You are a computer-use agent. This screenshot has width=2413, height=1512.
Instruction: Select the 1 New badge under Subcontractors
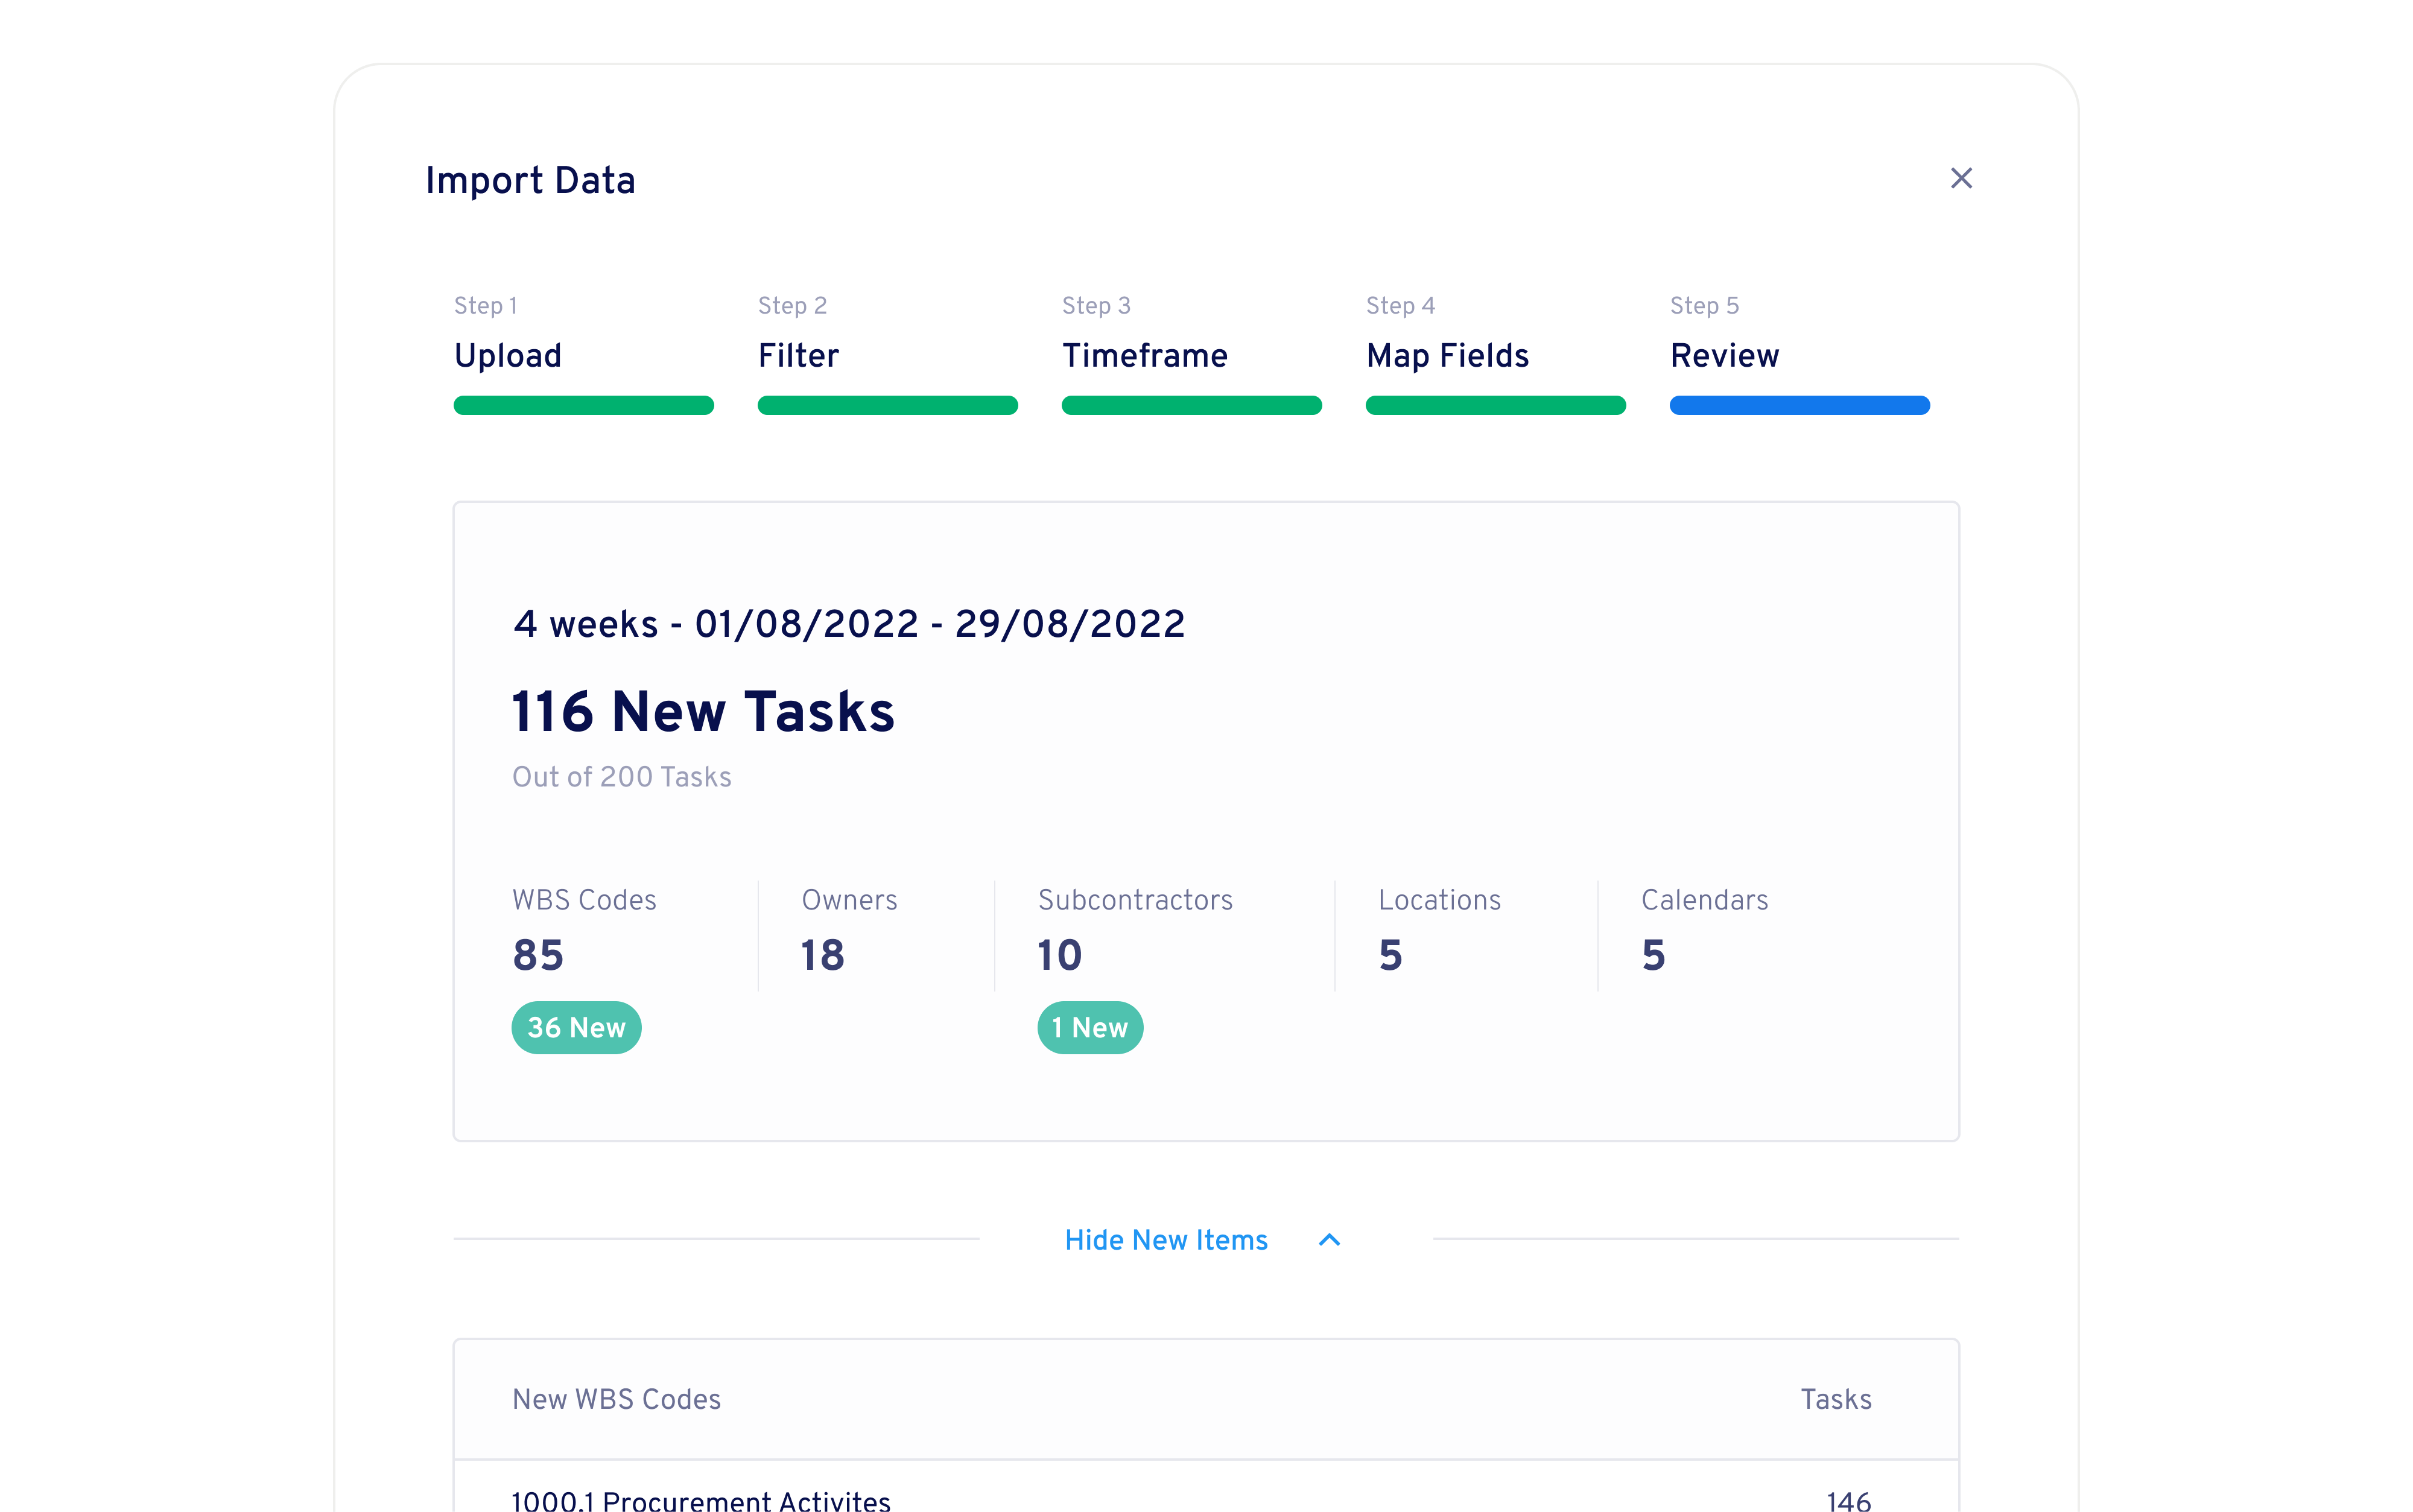[x=1090, y=1027]
